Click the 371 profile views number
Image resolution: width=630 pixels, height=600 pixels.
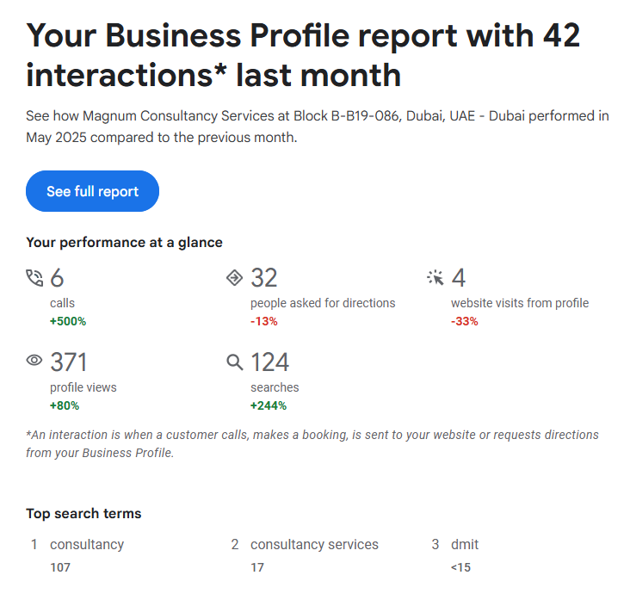(69, 362)
